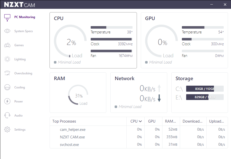Select the Power lightning bolt icon
The height and width of the screenshot is (159, 231).
7,101
